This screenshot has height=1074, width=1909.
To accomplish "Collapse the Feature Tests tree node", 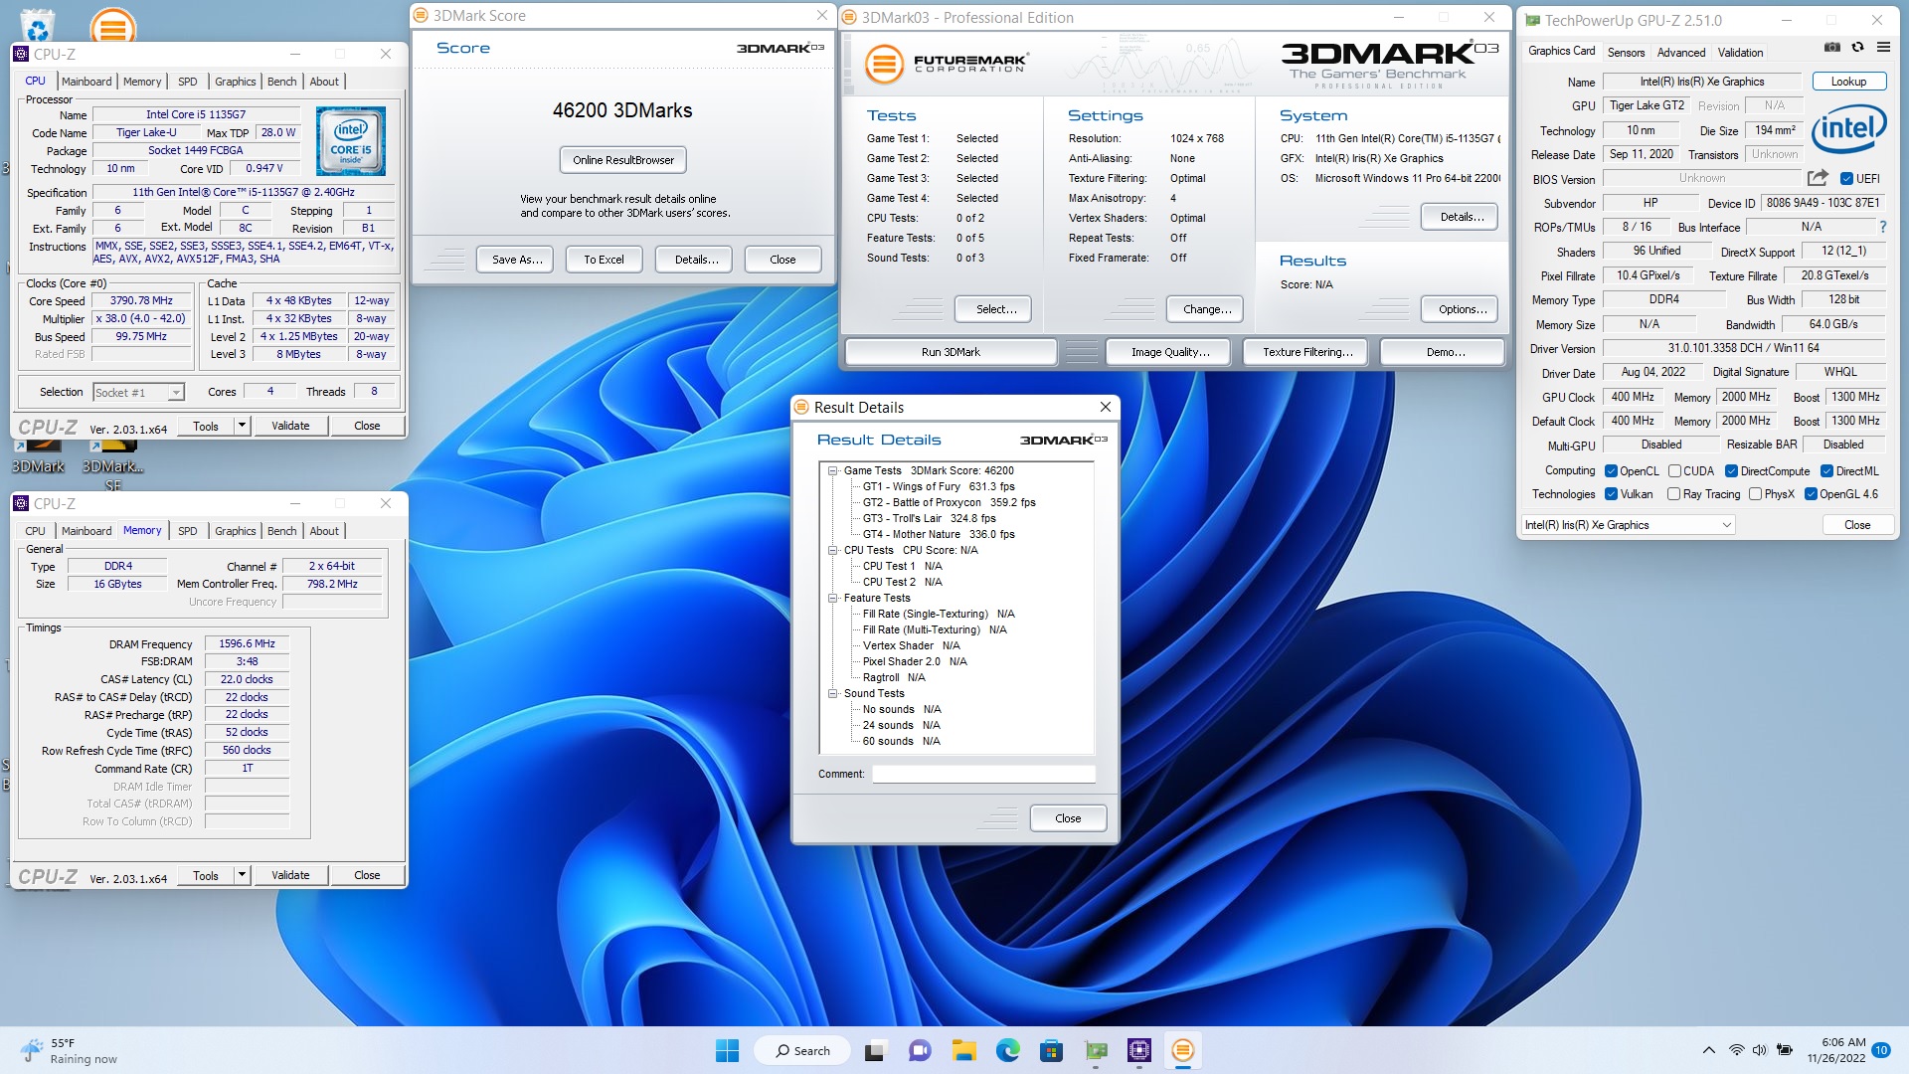I will 833,598.
